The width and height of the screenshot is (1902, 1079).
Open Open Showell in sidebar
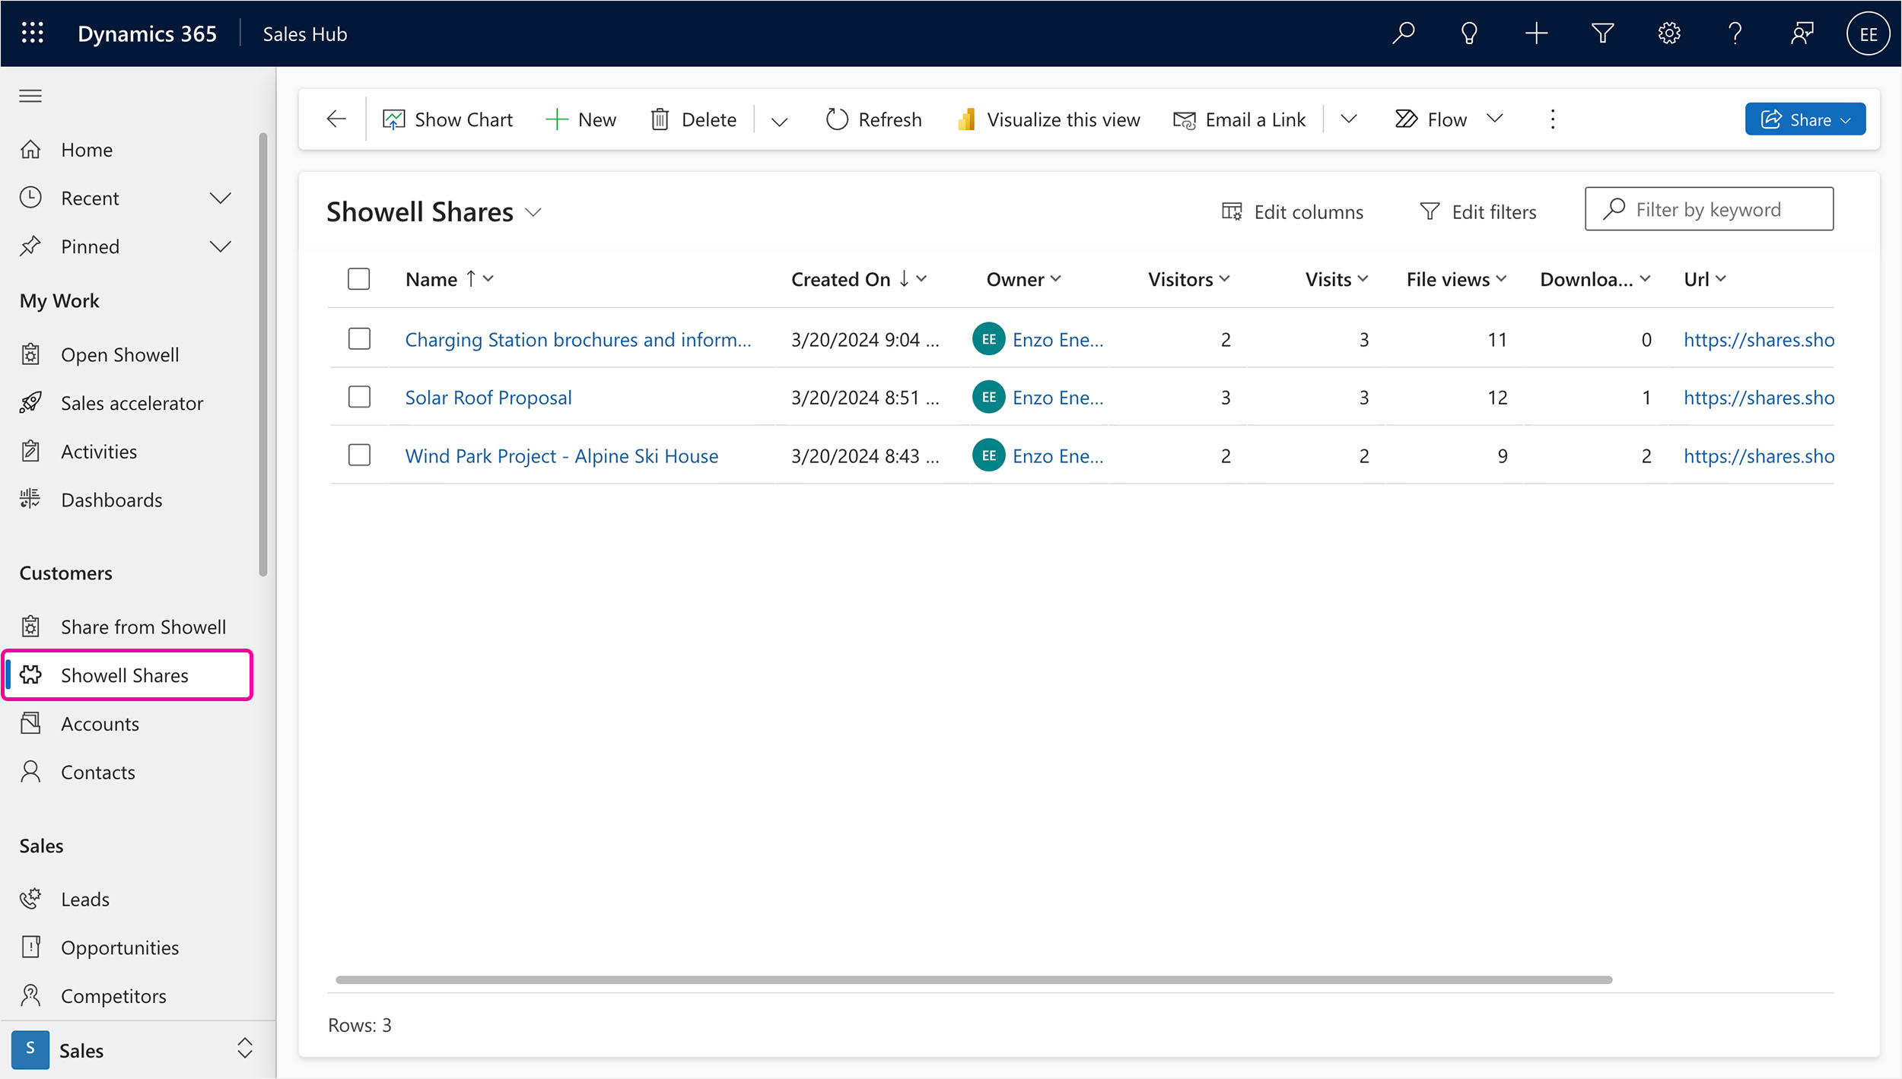pyautogui.click(x=119, y=354)
